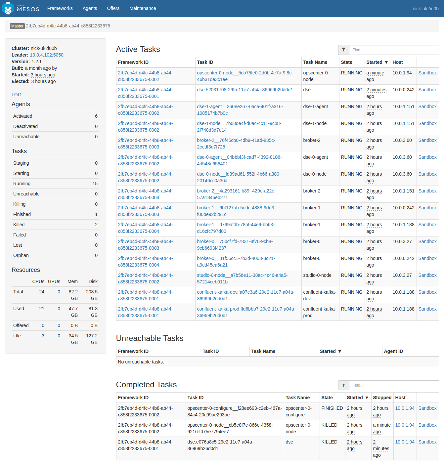Open the dse-0-node task ID link

pyautogui.click(x=239, y=177)
